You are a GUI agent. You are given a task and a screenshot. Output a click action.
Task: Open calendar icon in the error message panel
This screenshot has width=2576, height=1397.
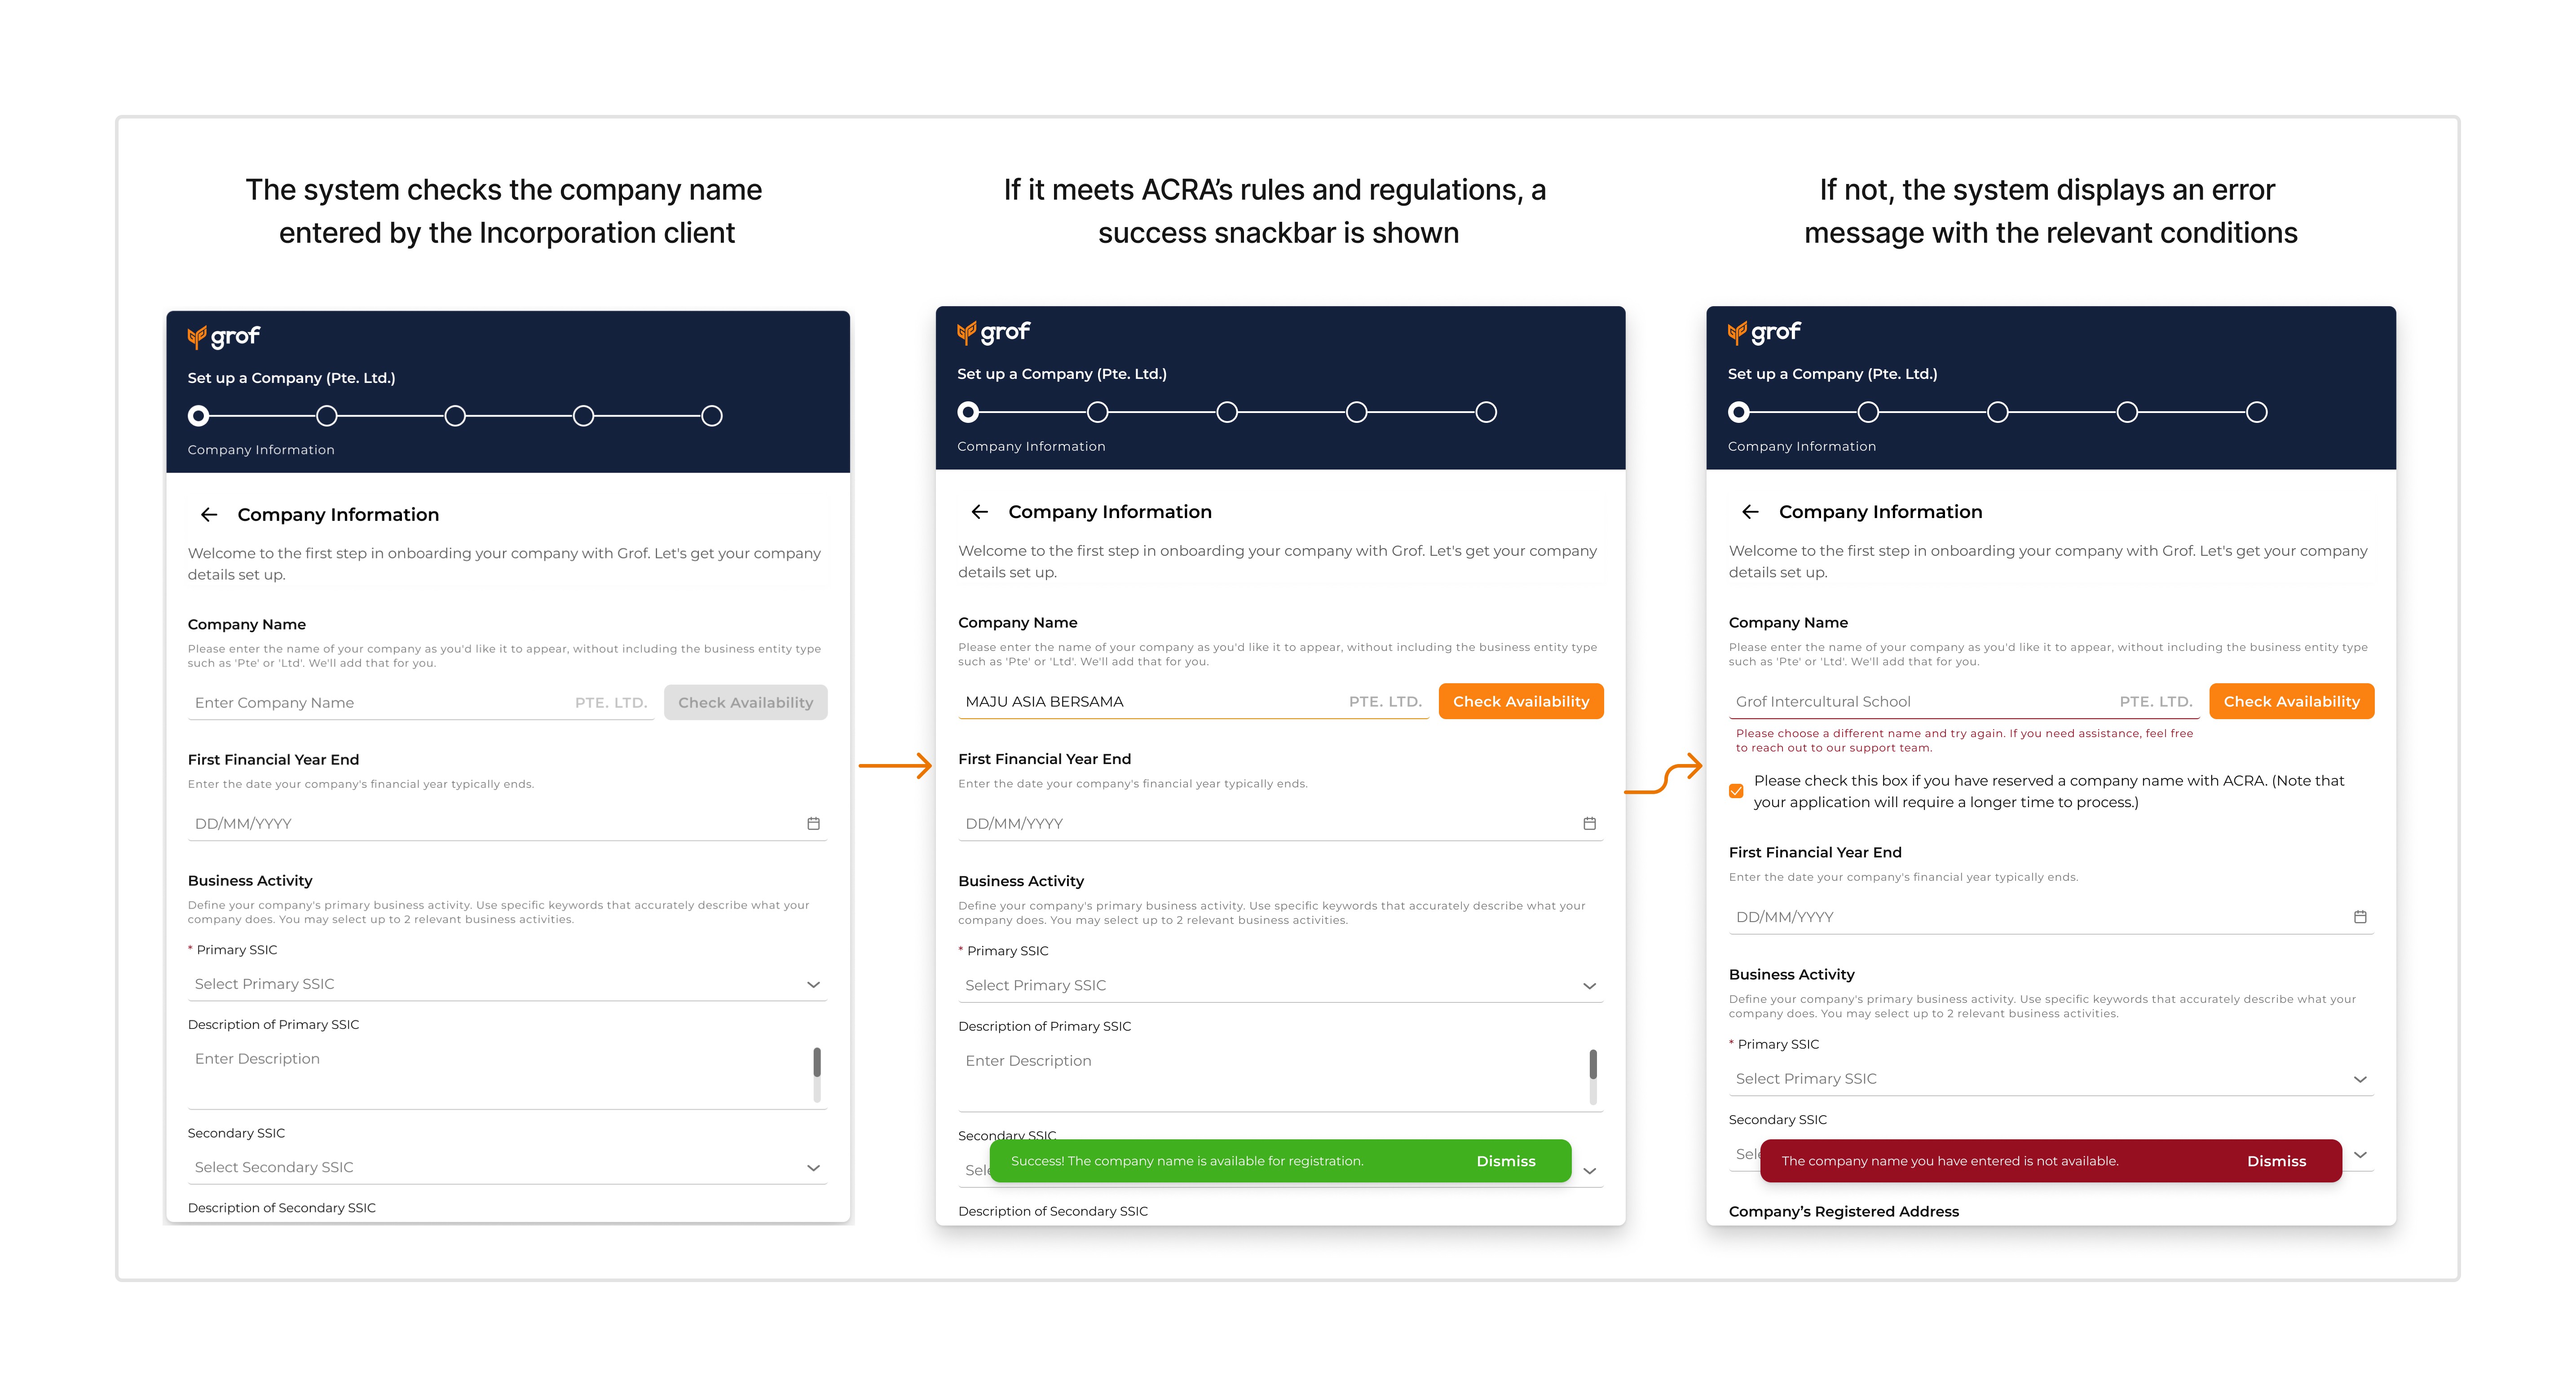(x=2360, y=916)
